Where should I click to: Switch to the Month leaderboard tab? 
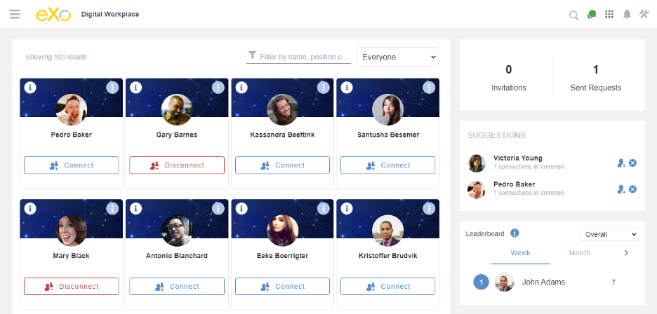click(x=580, y=253)
